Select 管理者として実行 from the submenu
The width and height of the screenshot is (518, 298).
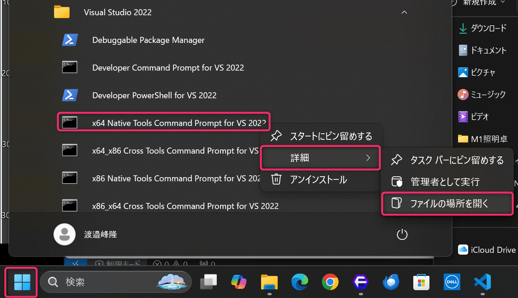click(447, 182)
